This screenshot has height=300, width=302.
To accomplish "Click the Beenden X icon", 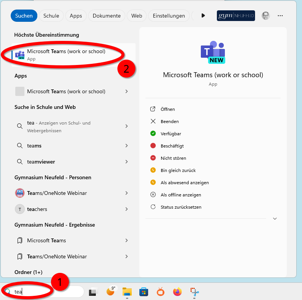I will click(x=153, y=121).
